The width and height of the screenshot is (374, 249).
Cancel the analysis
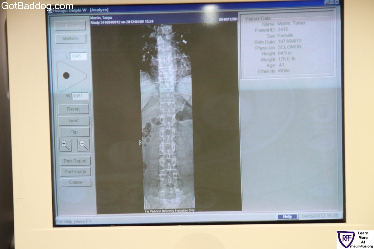[x=76, y=182]
